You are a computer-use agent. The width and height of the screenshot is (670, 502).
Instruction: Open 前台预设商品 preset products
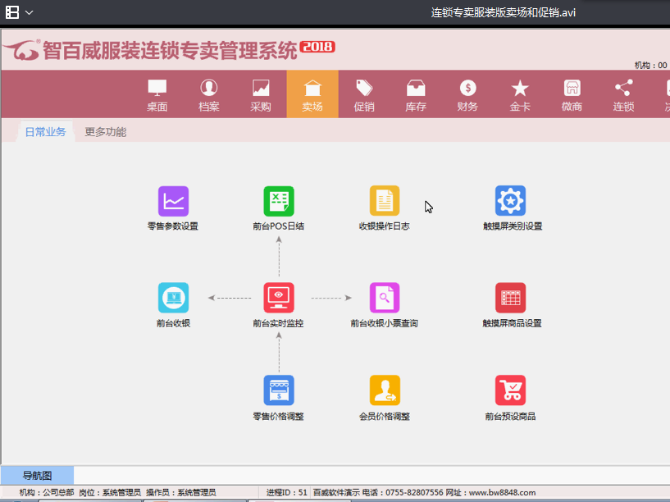tap(511, 390)
